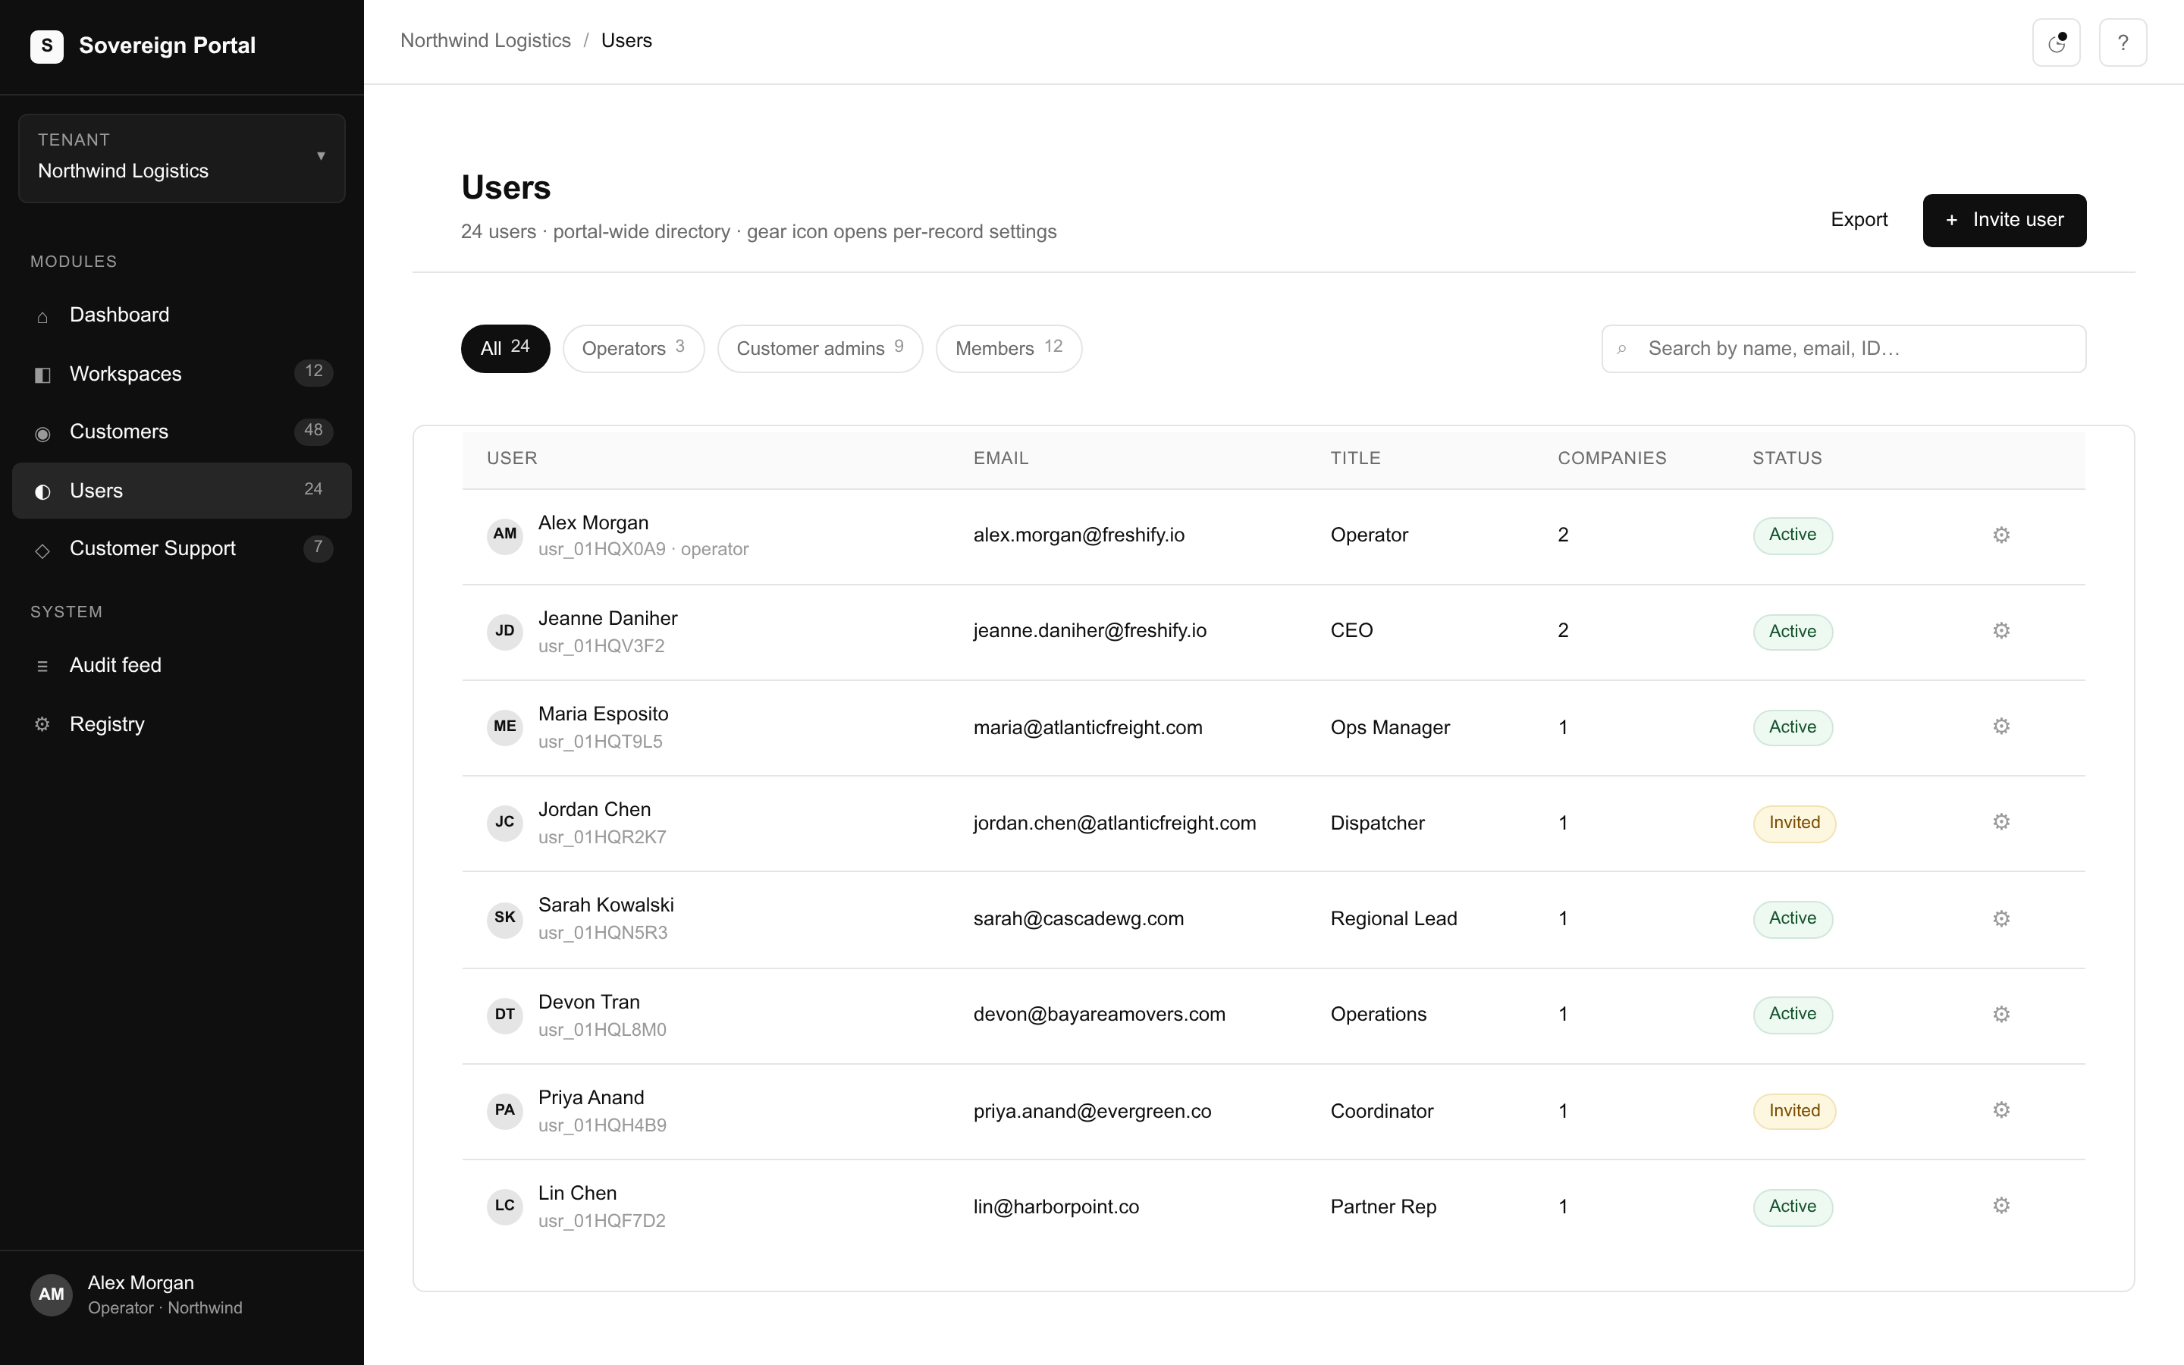Open the notifications icon in top bar
The image size is (2184, 1365).
coord(2056,42)
